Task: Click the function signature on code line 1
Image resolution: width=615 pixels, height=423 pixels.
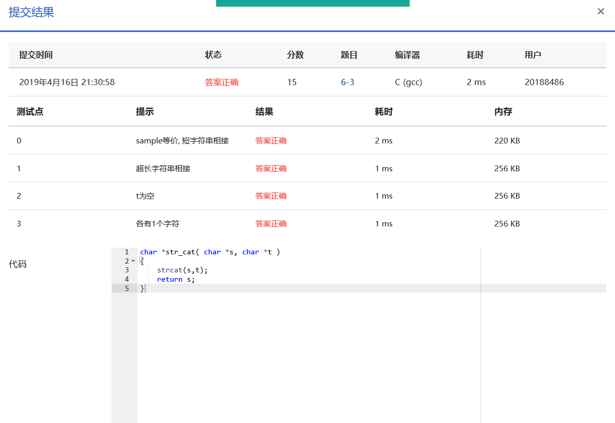Action: pos(209,252)
